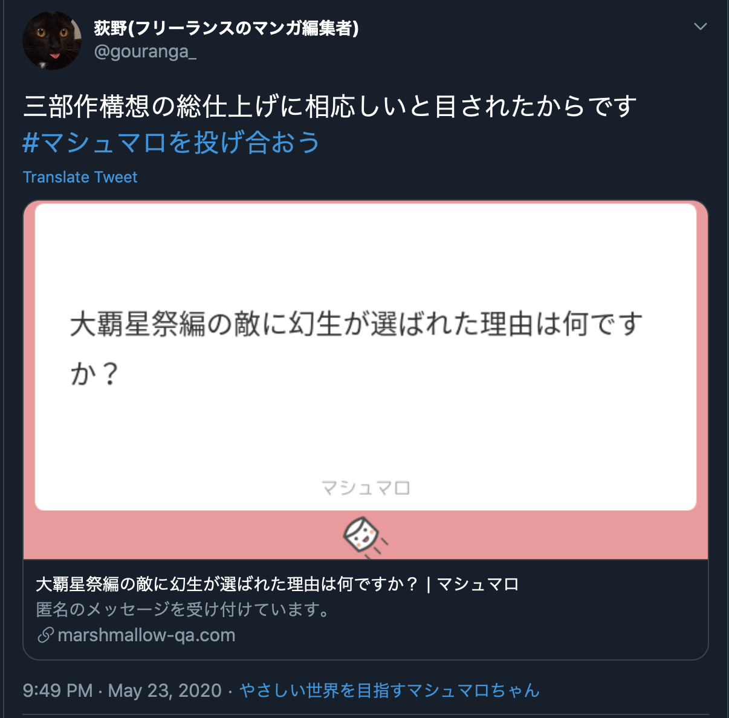Open the 荻野 display name profile
The height and width of the screenshot is (718, 729).
click(226, 28)
